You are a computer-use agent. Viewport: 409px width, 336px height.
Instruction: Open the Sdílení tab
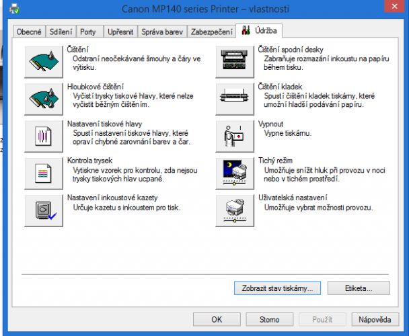coord(61,32)
